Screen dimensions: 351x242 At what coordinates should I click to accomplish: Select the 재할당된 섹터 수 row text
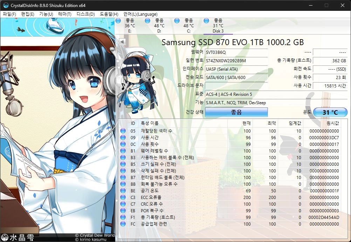[x=157, y=131]
